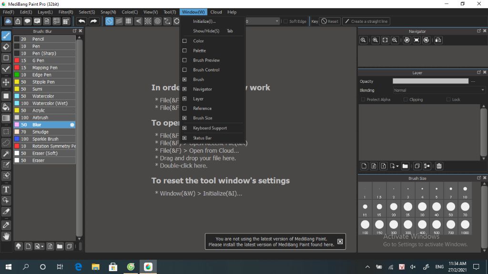Click new layer icon in Layer panel

(364, 166)
